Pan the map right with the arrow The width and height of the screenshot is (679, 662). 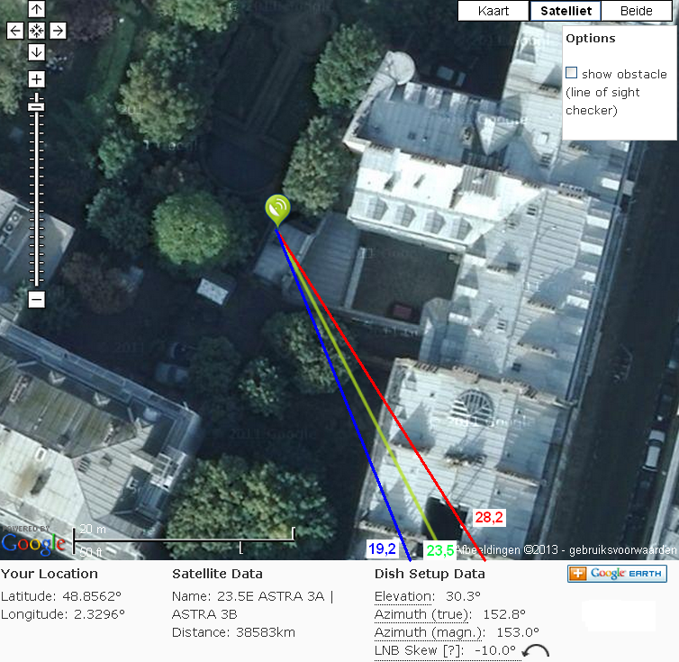point(58,31)
